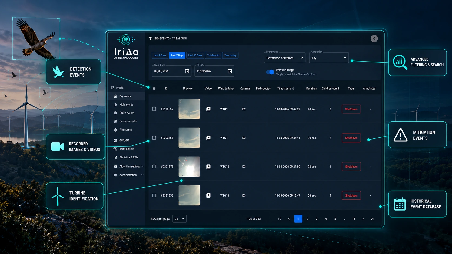This screenshot has height=254, width=452.
Task: Go to the first page
Action: [x=280, y=219]
